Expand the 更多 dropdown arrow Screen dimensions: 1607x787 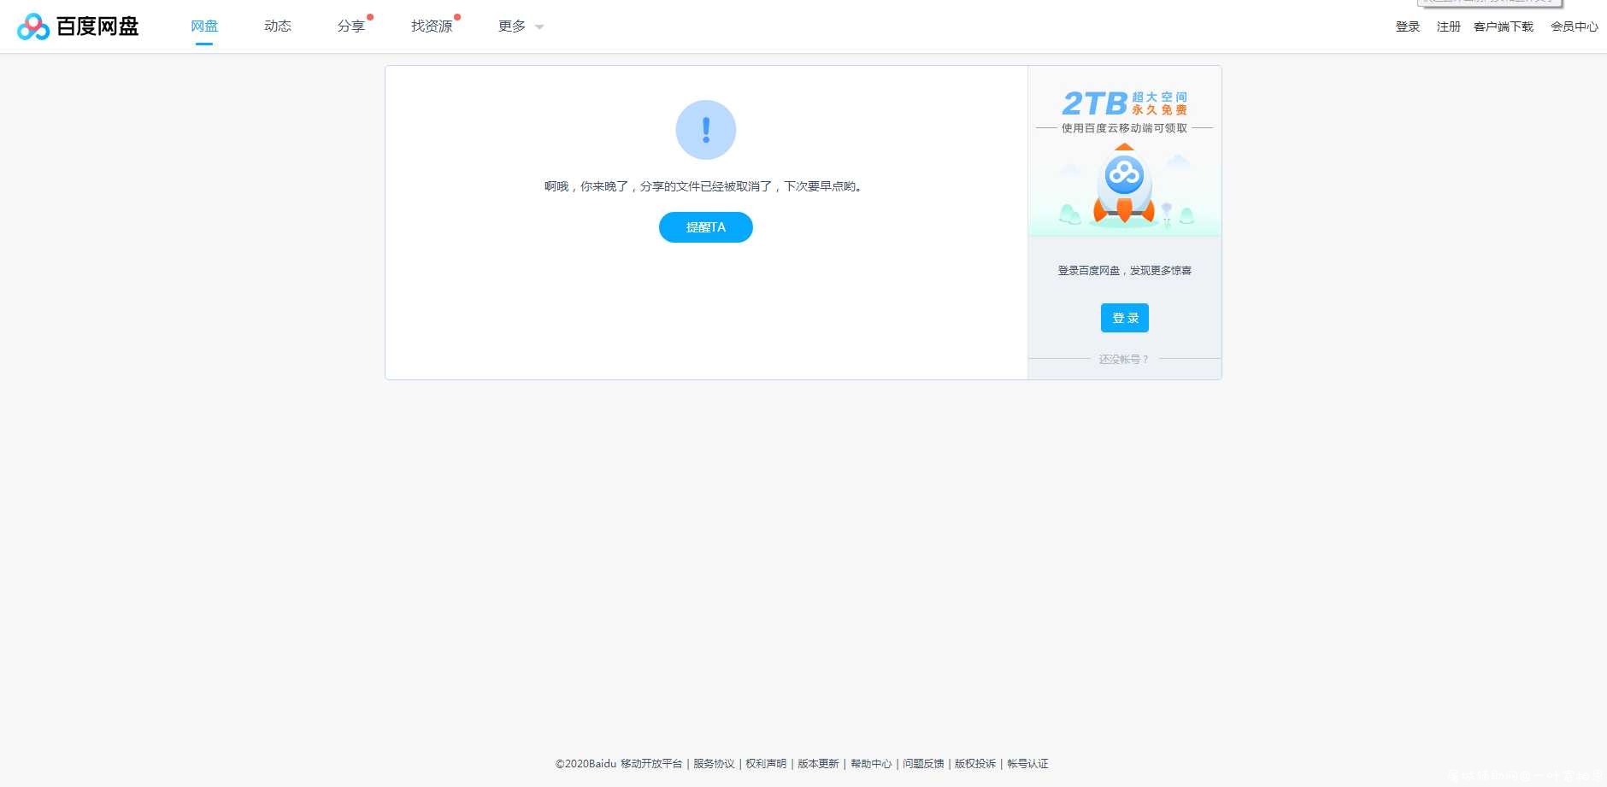coord(539,27)
